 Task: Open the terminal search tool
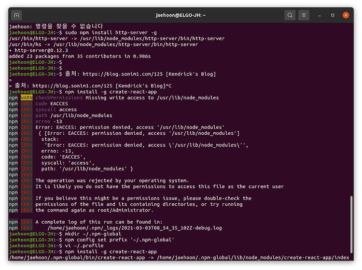pos(290,15)
